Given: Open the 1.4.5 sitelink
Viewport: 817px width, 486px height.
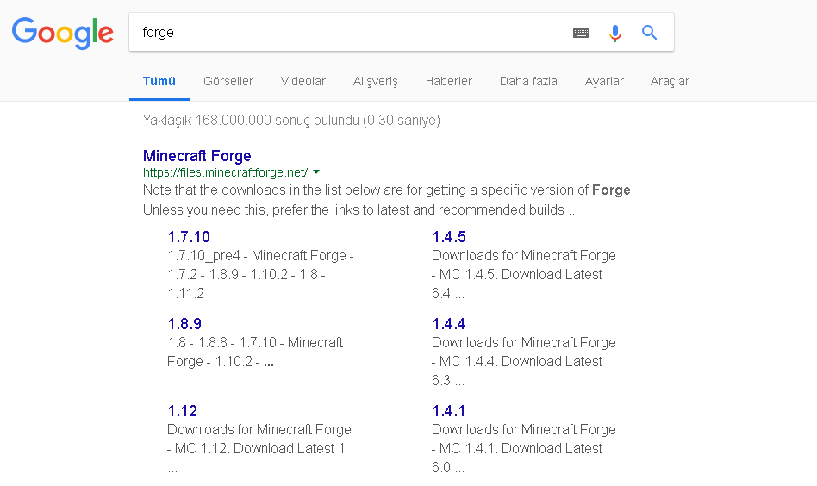Looking at the screenshot, I should (449, 237).
